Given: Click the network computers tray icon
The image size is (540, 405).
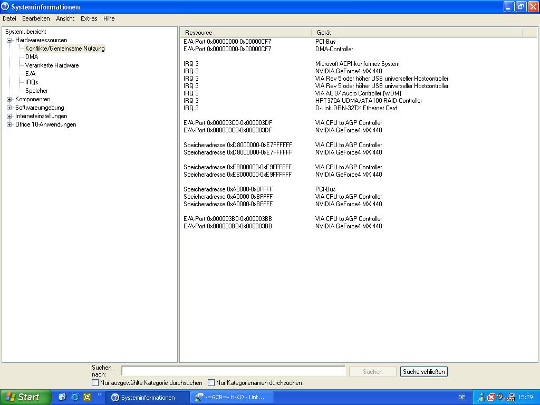Looking at the screenshot, I should (x=510, y=398).
